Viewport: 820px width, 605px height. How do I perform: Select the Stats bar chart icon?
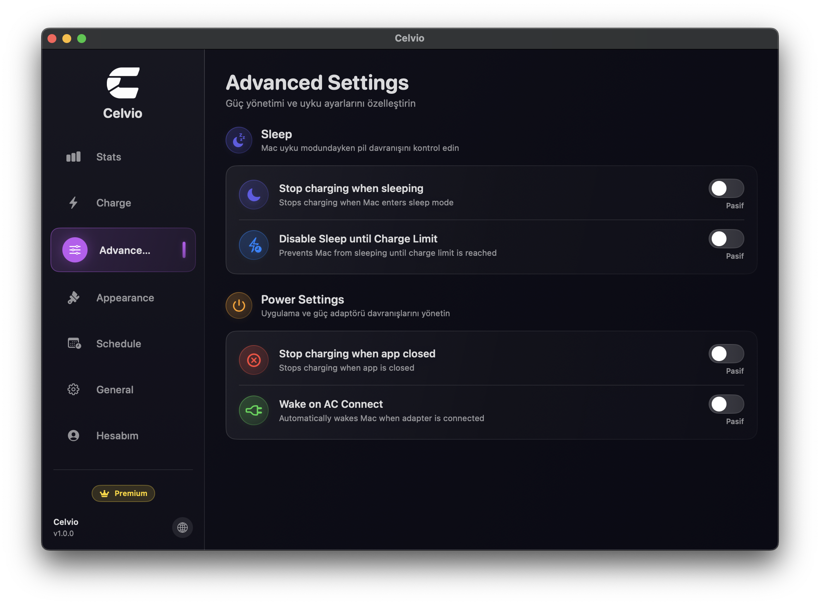(x=73, y=156)
